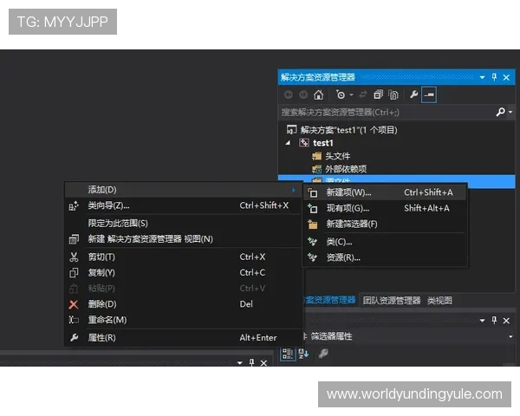Open Properties via the wrench toolbar icon
This screenshot has height=416, width=520.
pyautogui.click(x=413, y=94)
